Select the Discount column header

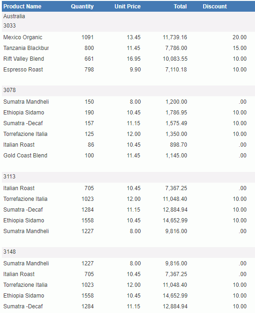[215, 7]
